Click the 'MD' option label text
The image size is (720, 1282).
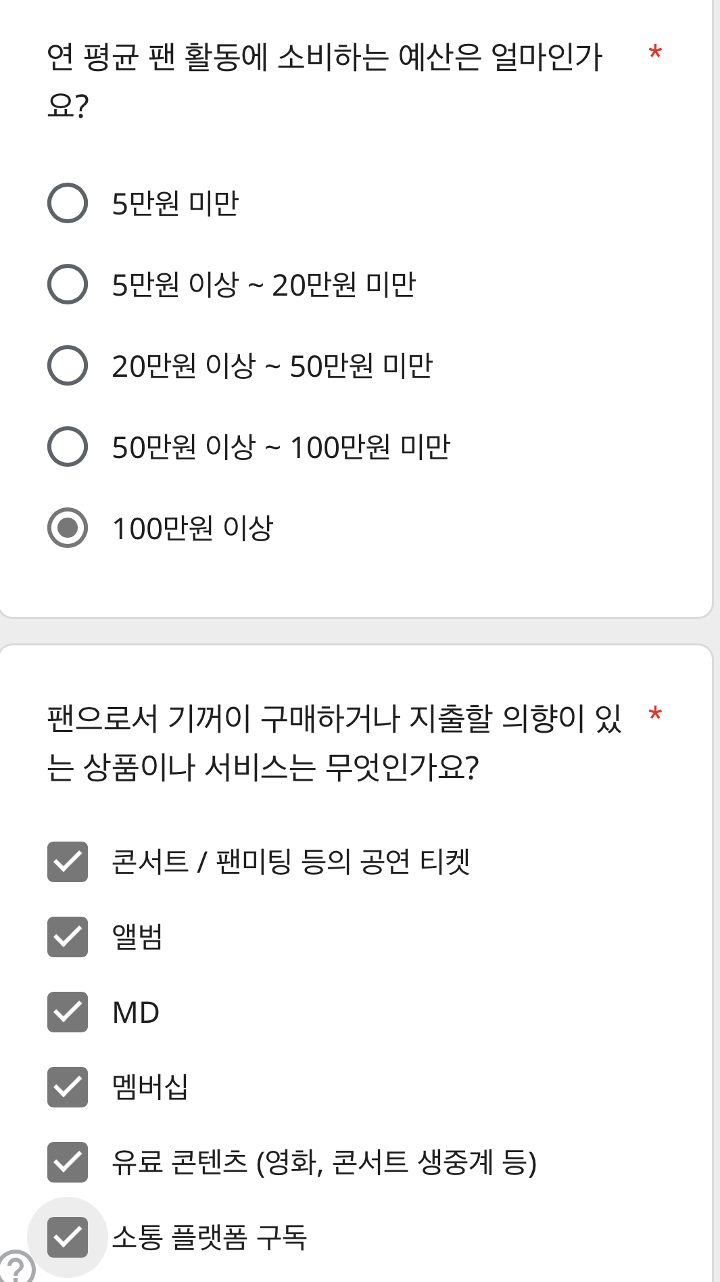pyautogui.click(x=136, y=1013)
